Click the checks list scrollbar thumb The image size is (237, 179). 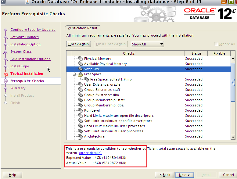point(233,82)
